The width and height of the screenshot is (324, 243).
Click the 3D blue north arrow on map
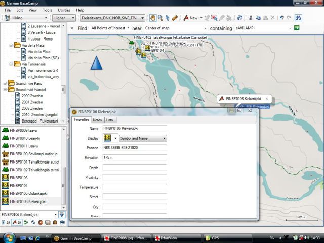[96, 63]
